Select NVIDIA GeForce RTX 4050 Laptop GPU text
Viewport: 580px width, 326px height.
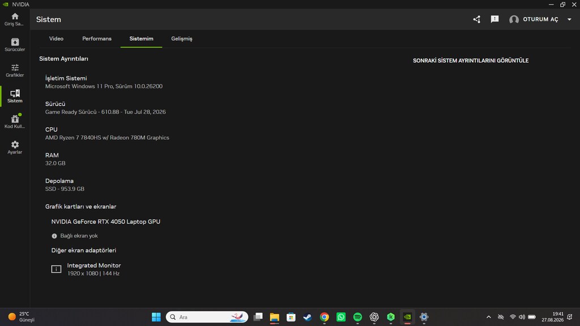pyautogui.click(x=106, y=221)
